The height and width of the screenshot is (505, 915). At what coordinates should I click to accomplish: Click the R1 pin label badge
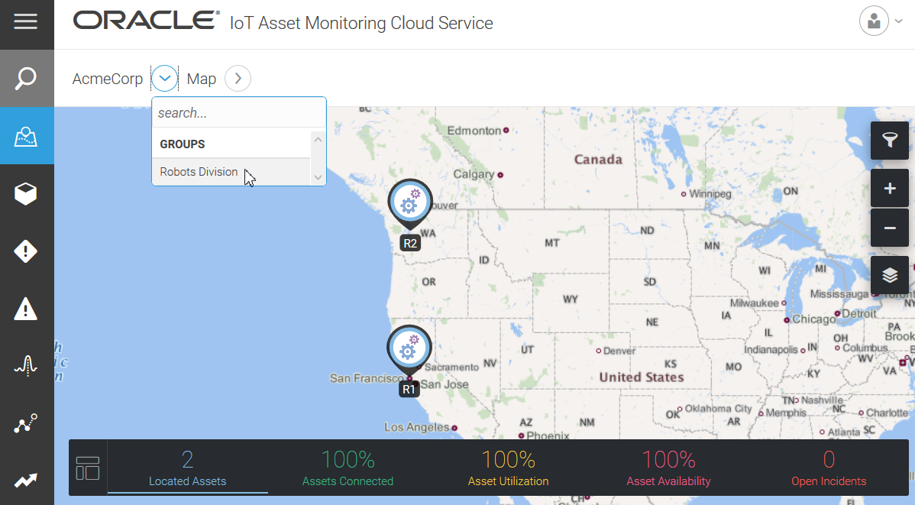409,390
